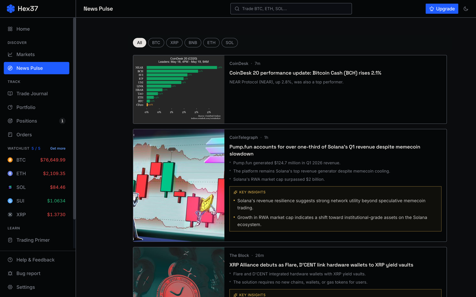Image resolution: width=476 pixels, height=297 pixels.
Task: Open Pump.fun Solana revenue headline
Action: 324,150
